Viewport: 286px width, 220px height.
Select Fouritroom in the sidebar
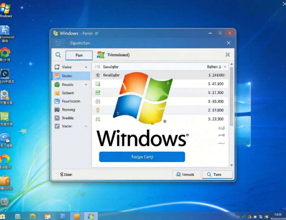pos(71,101)
